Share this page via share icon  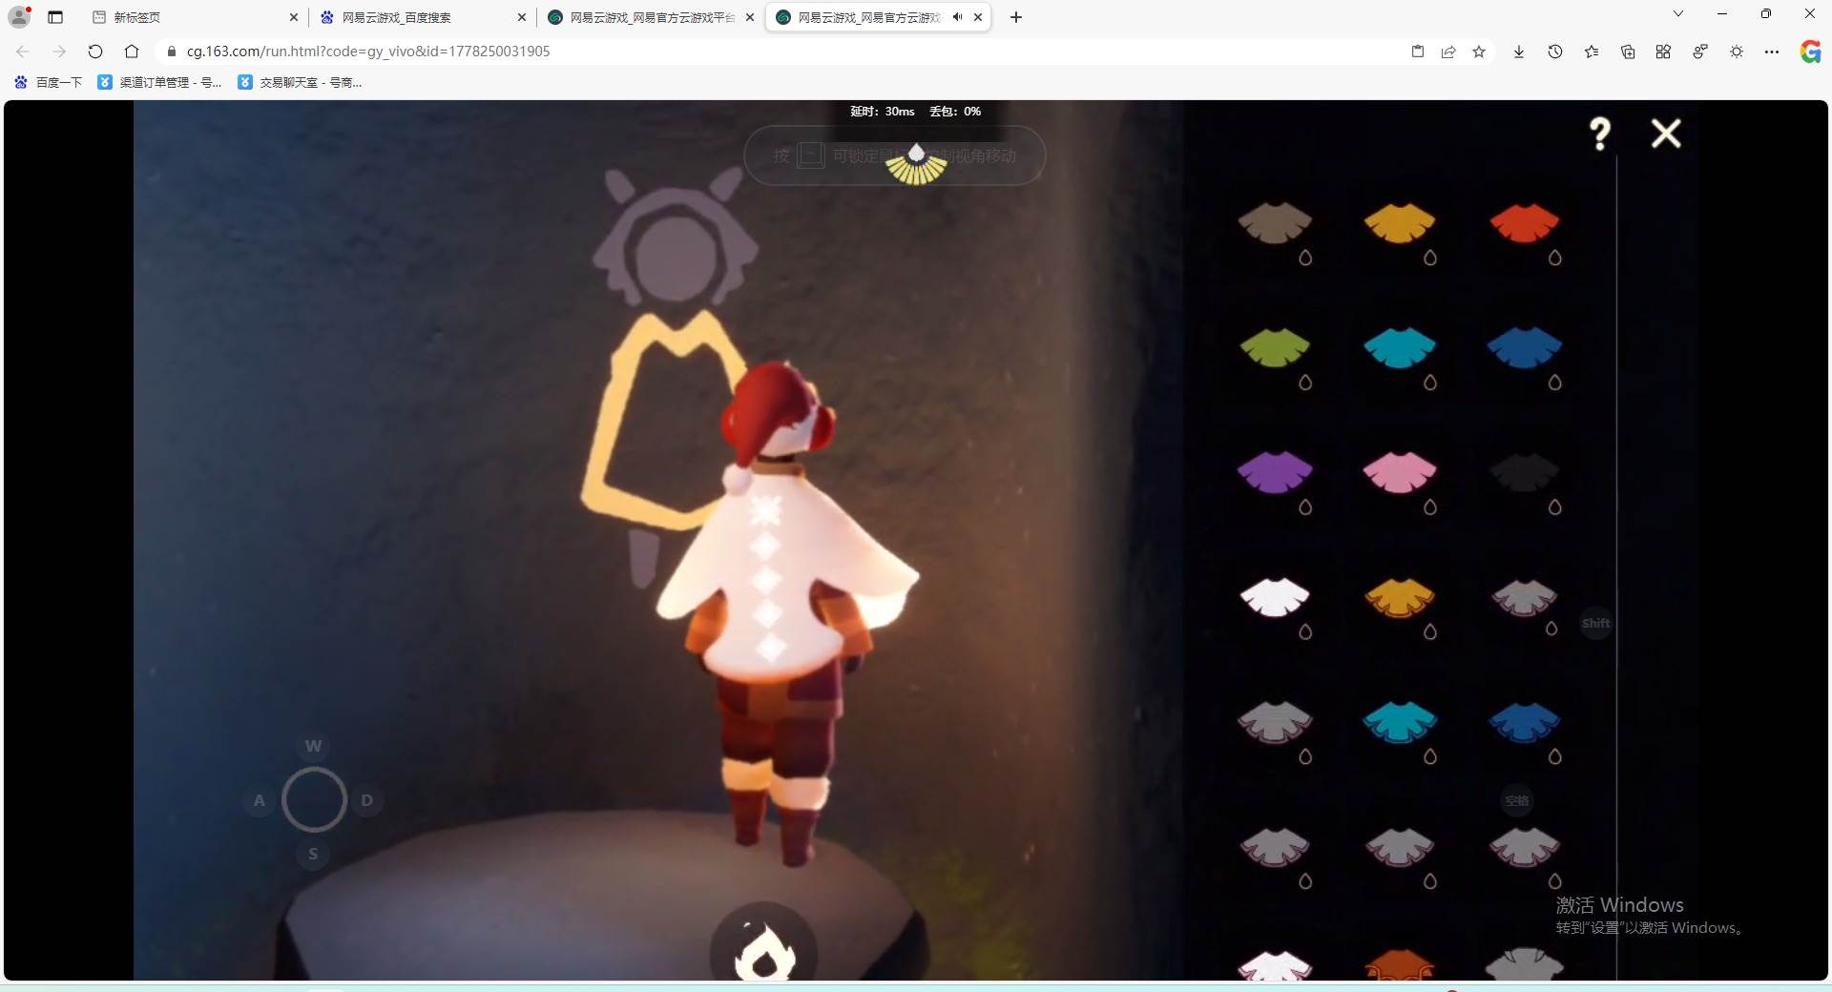pos(1448,52)
